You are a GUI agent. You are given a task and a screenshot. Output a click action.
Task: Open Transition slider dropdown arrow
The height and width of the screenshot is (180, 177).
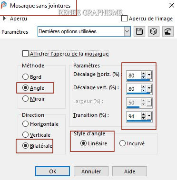149,116
